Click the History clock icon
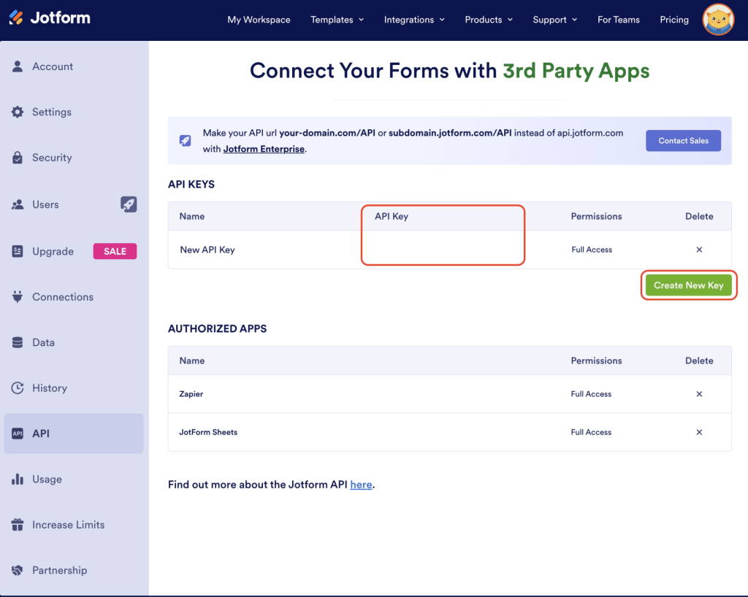748x597 pixels. pyautogui.click(x=18, y=388)
